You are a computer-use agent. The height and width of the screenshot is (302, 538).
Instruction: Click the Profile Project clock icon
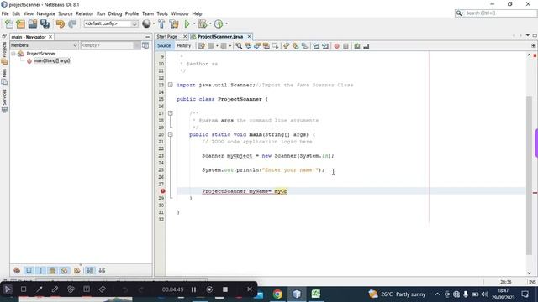pyautogui.click(x=219, y=24)
